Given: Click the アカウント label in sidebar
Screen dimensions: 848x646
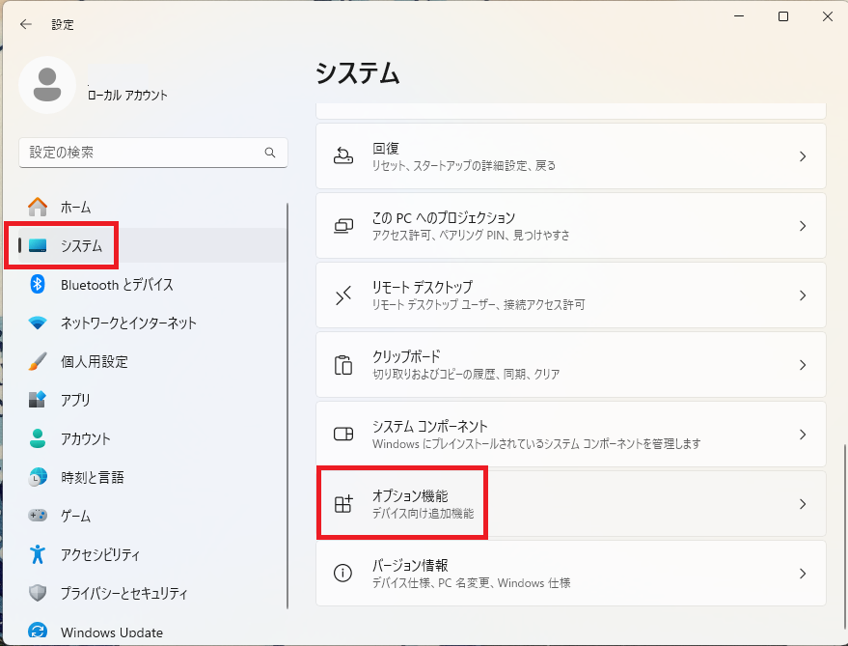Looking at the screenshot, I should [x=86, y=438].
